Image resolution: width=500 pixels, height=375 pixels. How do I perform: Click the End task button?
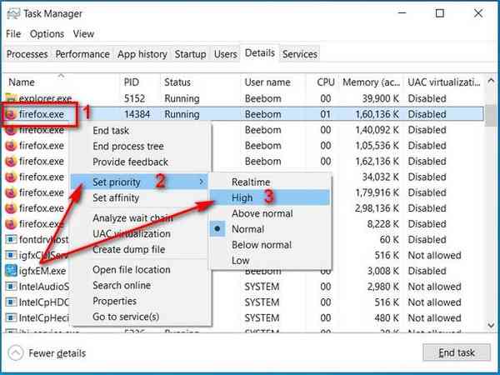point(456,353)
